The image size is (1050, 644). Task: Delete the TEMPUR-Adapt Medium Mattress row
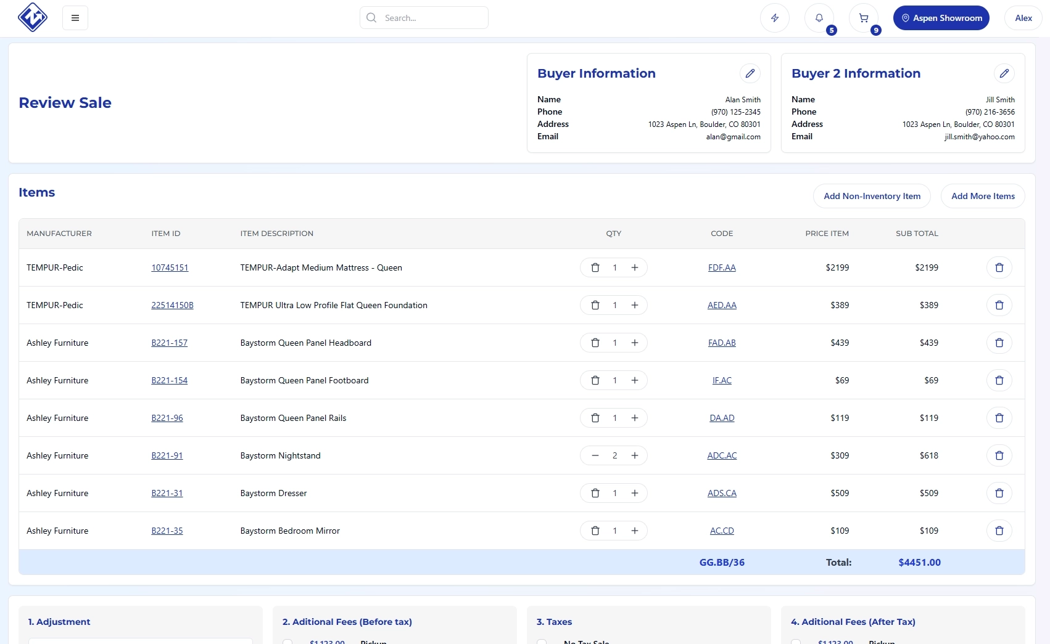click(999, 267)
